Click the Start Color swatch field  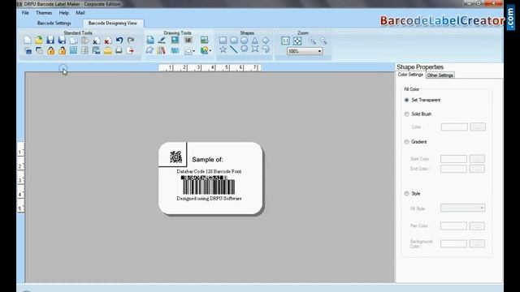tap(453, 159)
